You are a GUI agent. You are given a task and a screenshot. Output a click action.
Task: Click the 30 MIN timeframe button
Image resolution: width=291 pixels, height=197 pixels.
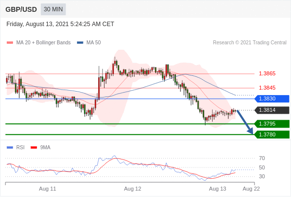tap(53, 9)
